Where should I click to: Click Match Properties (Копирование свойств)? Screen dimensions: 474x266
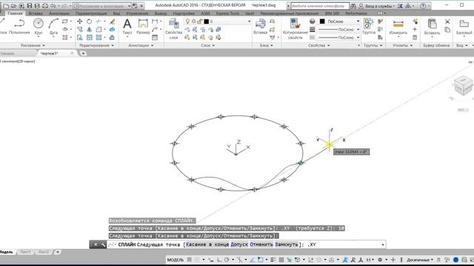point(295,29)
